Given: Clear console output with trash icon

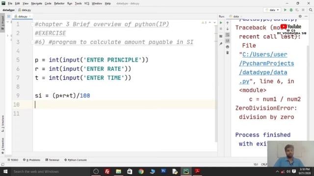Looking at the screenshot, I should [x=228, y=53].
